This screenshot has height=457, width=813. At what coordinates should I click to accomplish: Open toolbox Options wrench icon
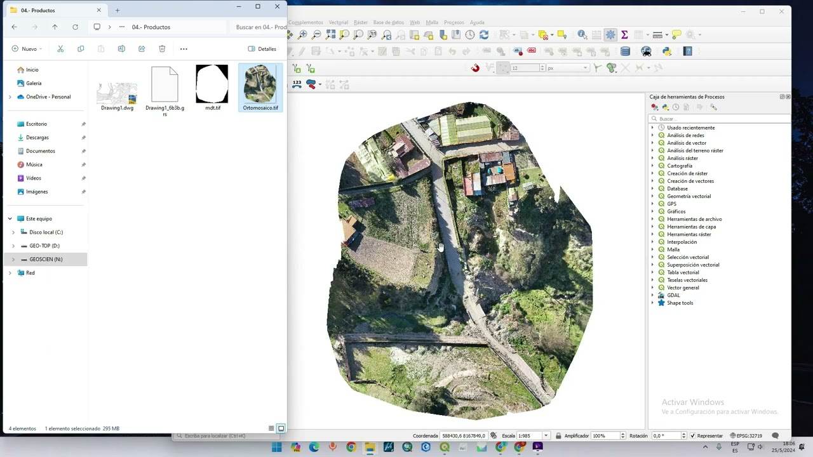coord(713,107)
